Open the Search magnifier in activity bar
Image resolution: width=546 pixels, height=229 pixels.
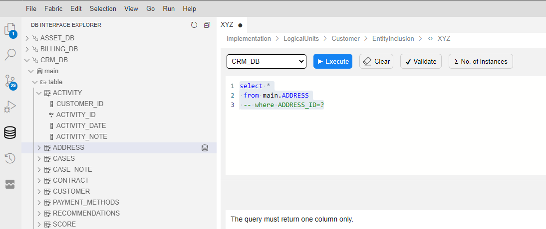coord(10,54)
